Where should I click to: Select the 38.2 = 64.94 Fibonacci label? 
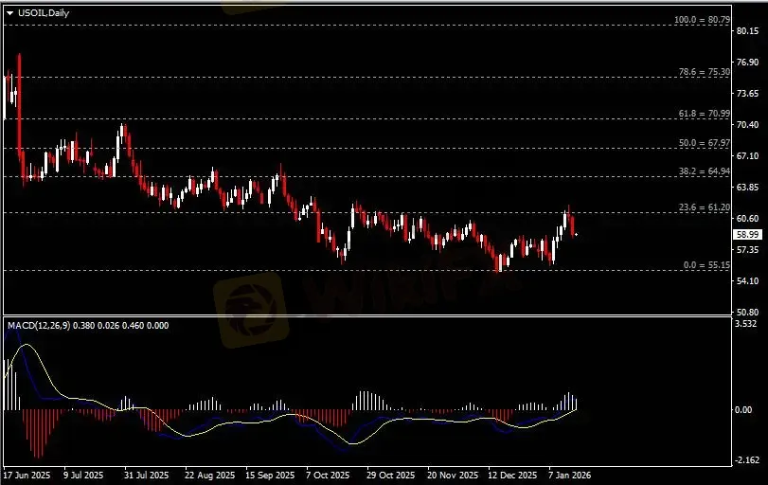705,171
